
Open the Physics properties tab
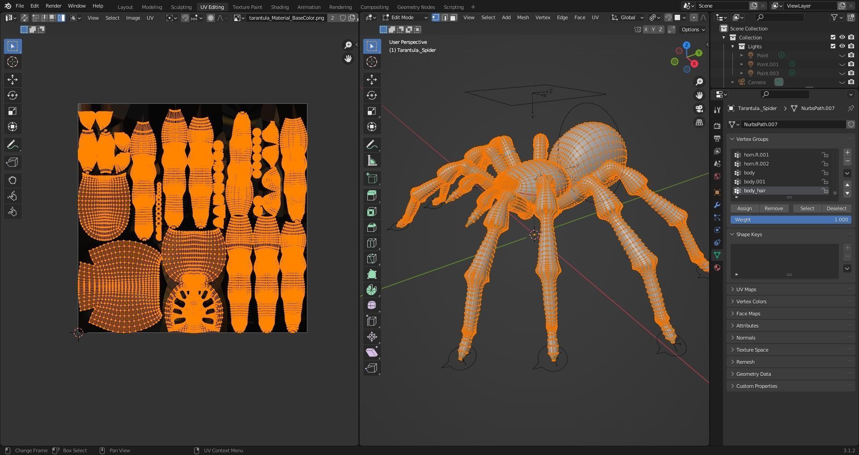click(717, 230)
